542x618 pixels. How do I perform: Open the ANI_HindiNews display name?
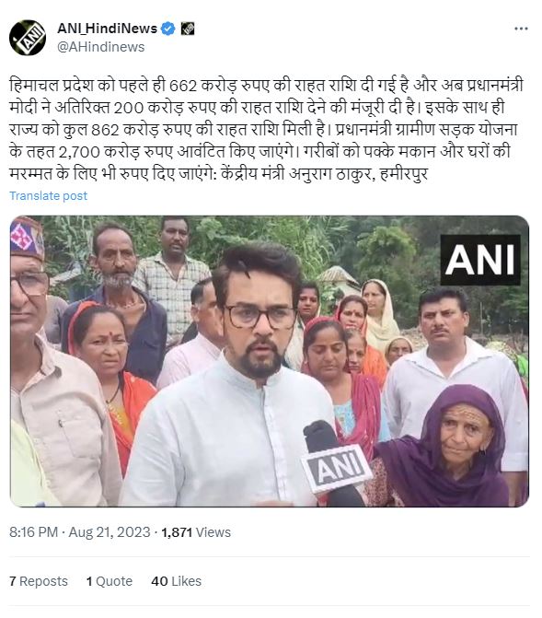(x=107, y=29)
